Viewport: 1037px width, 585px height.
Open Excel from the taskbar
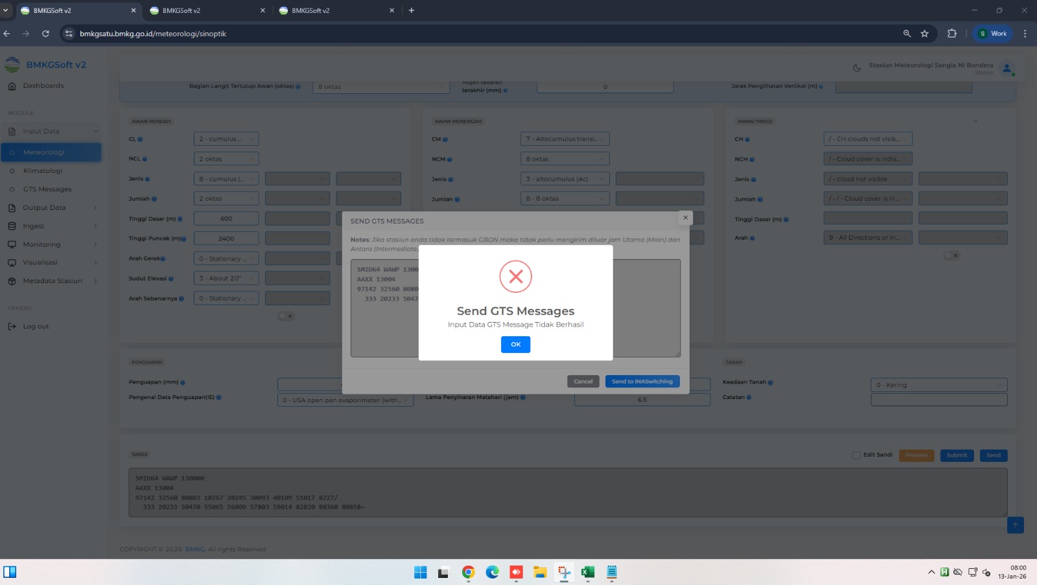point(588,572)
